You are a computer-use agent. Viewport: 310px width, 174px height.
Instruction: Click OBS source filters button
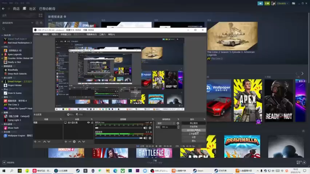[79, 114]
